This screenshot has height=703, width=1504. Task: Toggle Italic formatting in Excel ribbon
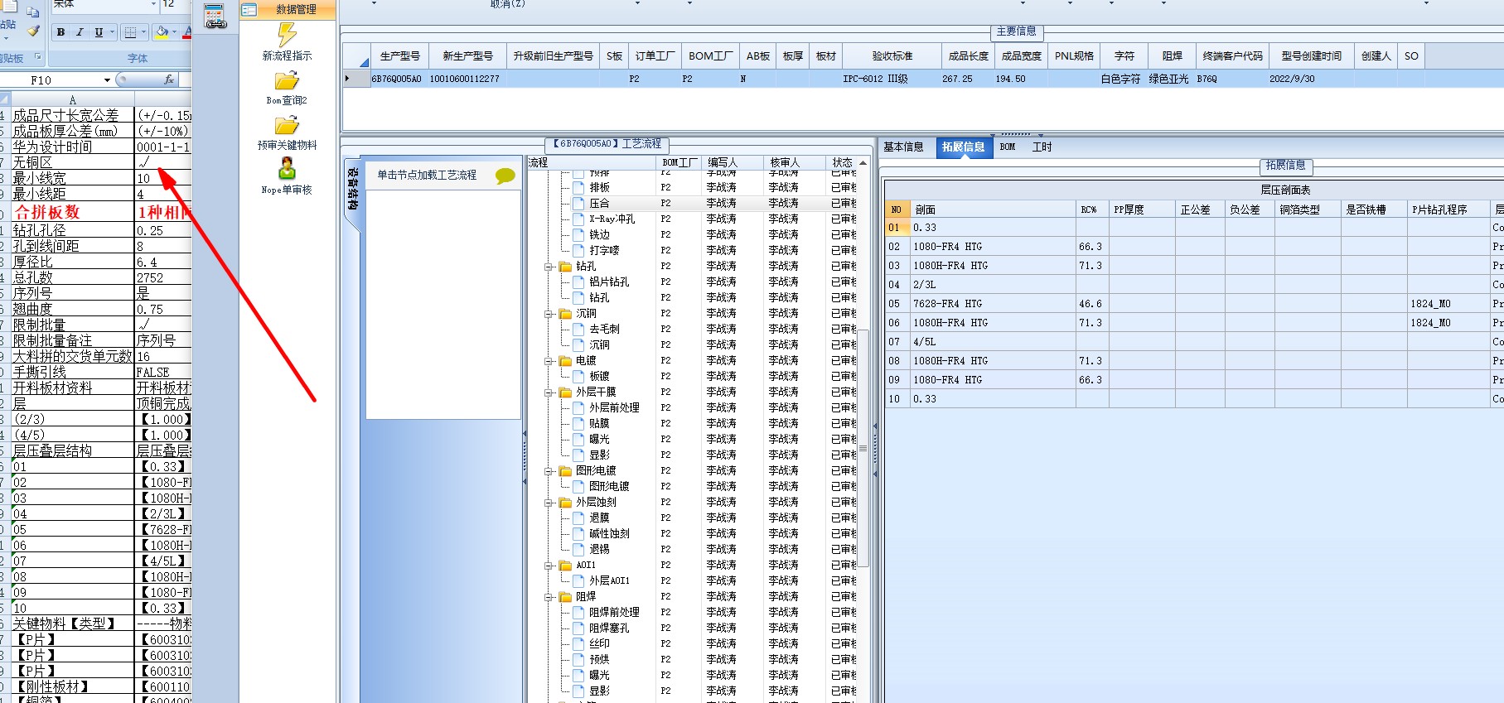point(80,32)
